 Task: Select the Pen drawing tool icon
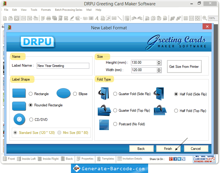[72, 18]
